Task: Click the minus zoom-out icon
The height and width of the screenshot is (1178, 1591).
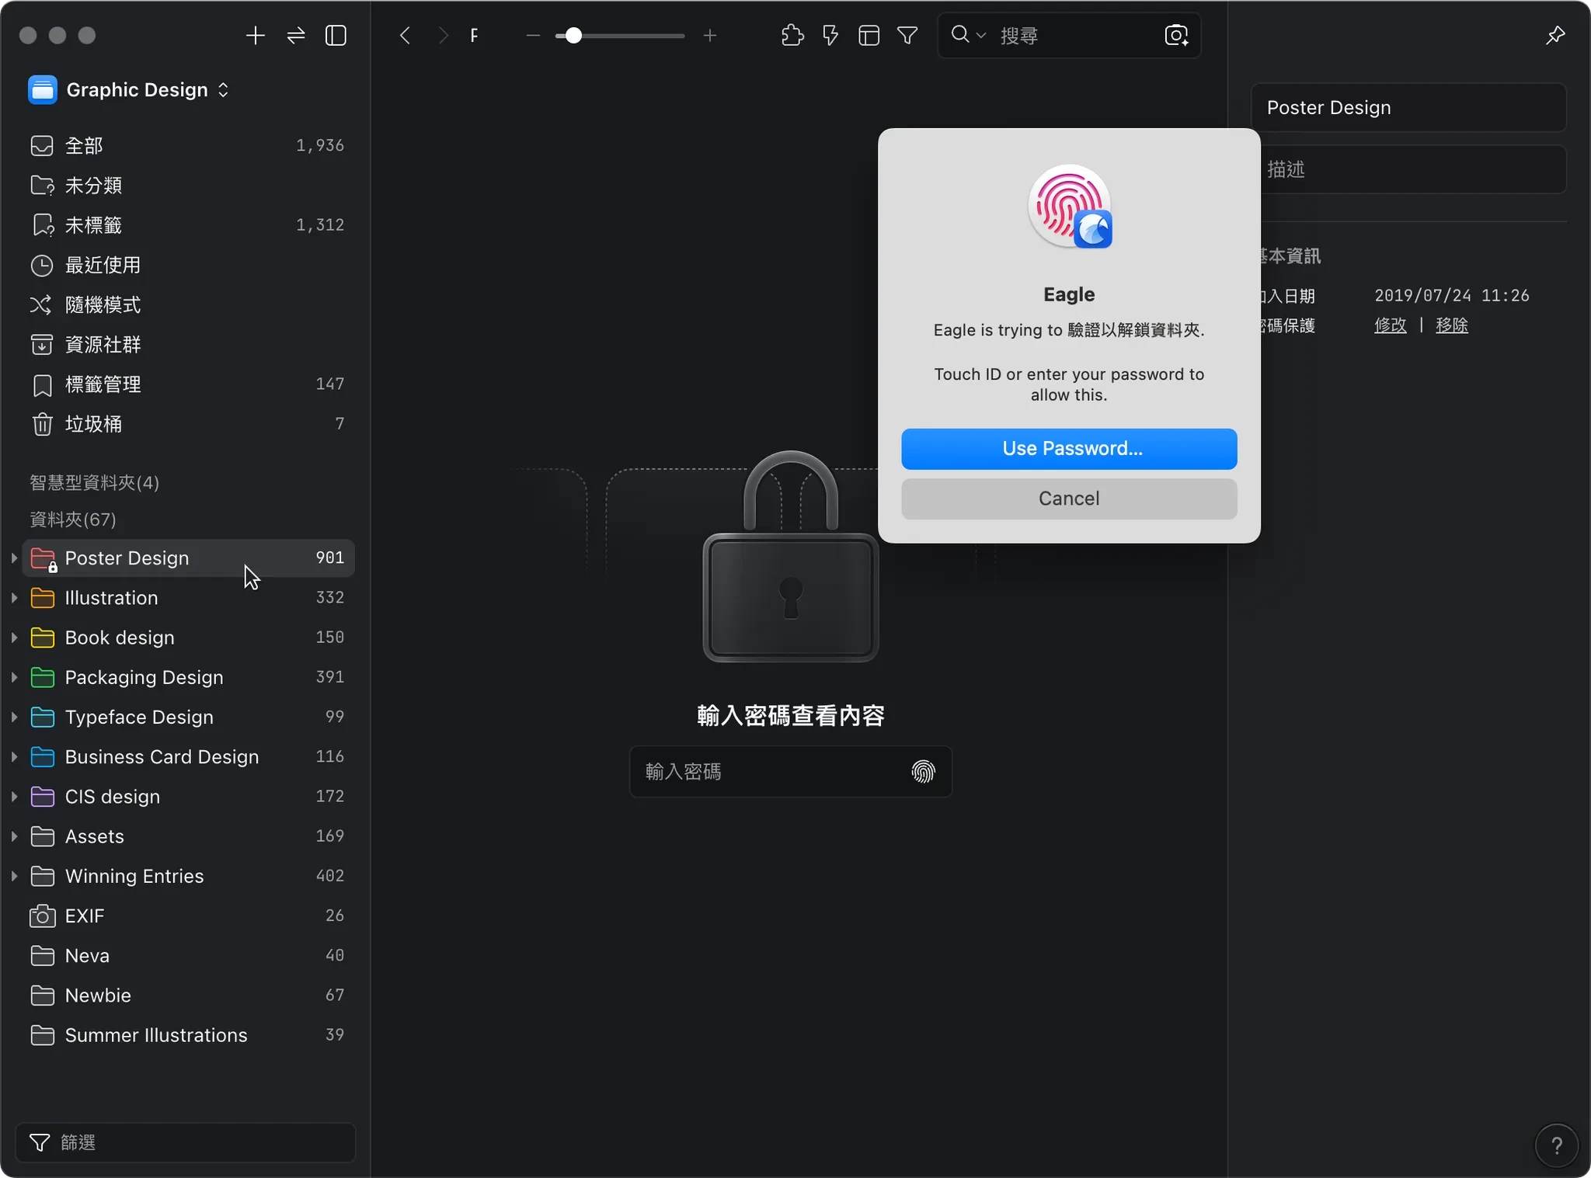Action: (533, 36)
